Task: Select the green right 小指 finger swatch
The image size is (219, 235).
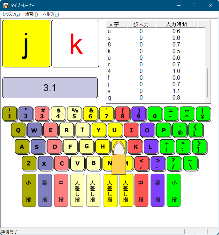Action: 174,190
